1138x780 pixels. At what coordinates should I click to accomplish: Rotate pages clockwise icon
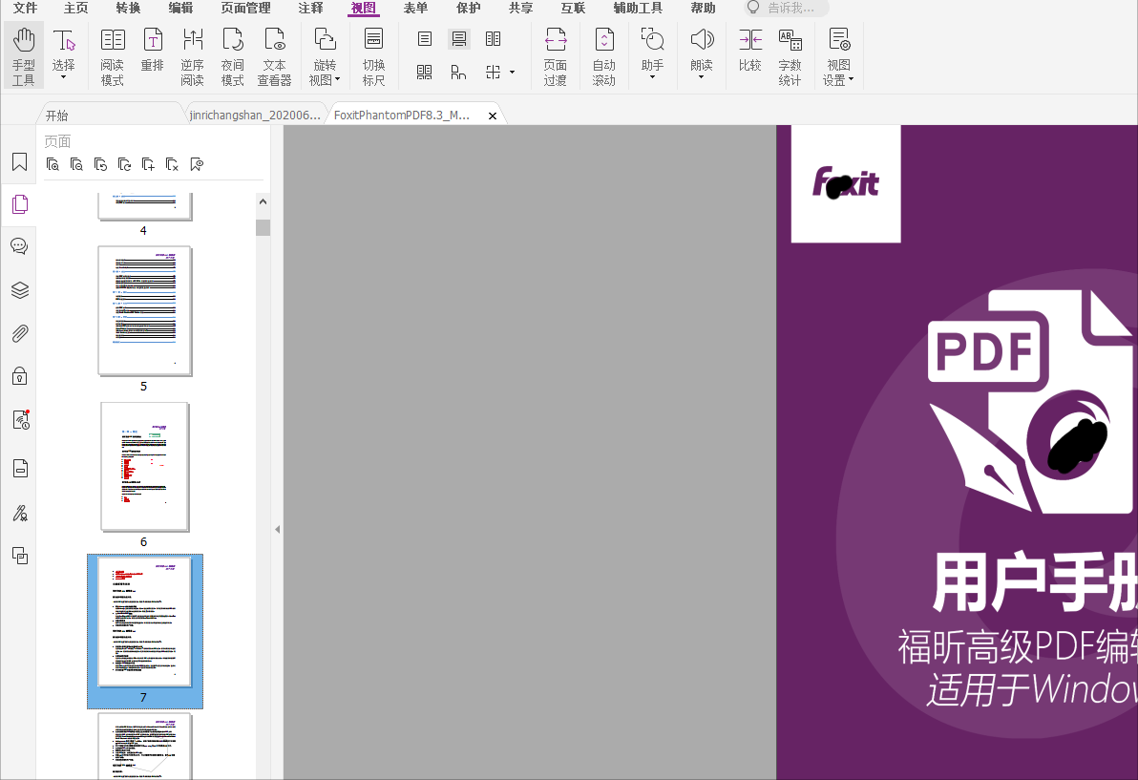tap(124, 165)
